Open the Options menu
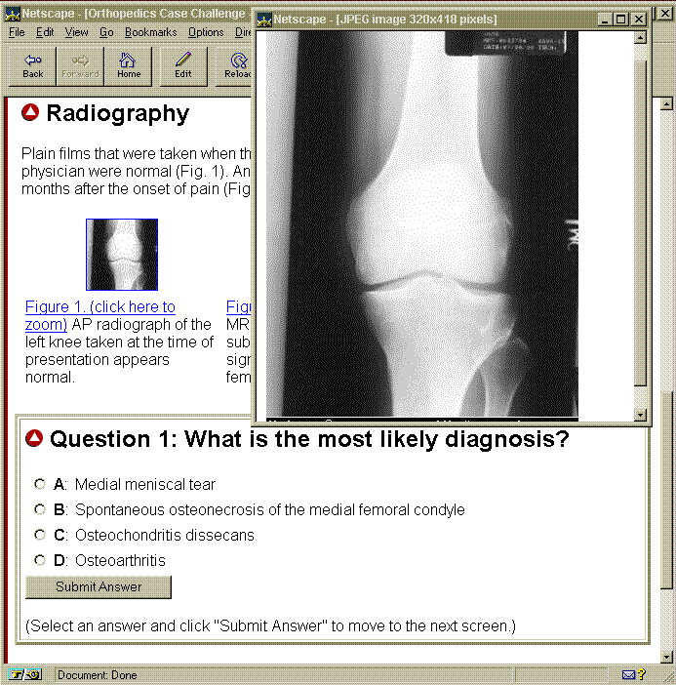The width and height of the screenshot is (676, 685). pos(206,32)
